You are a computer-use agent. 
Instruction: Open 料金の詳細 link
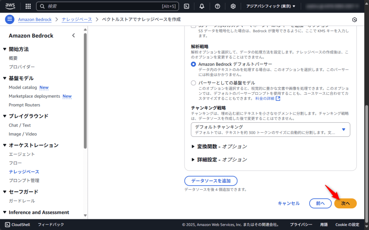(265, 98)
